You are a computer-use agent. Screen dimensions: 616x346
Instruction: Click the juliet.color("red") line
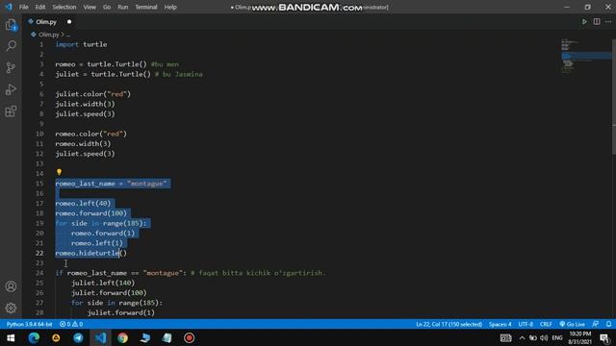(92, 94)
